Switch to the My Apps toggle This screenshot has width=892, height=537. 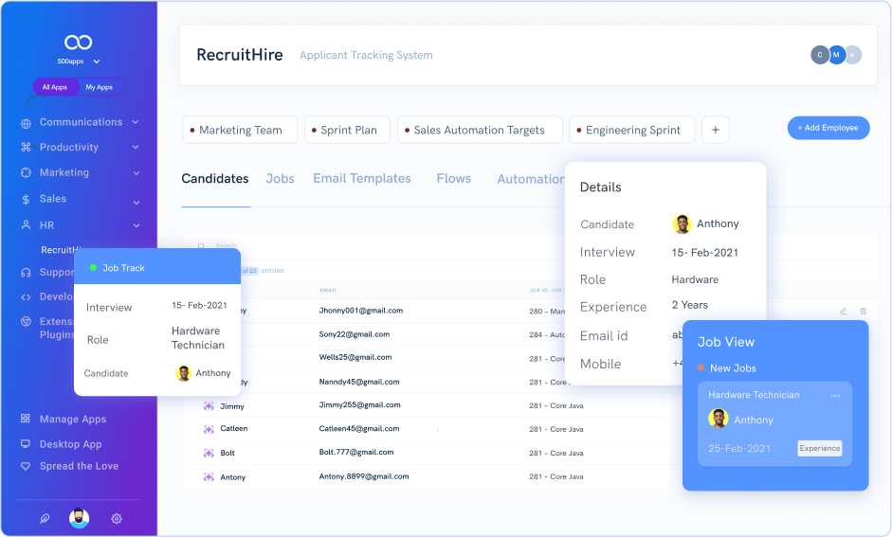[99, 87]
